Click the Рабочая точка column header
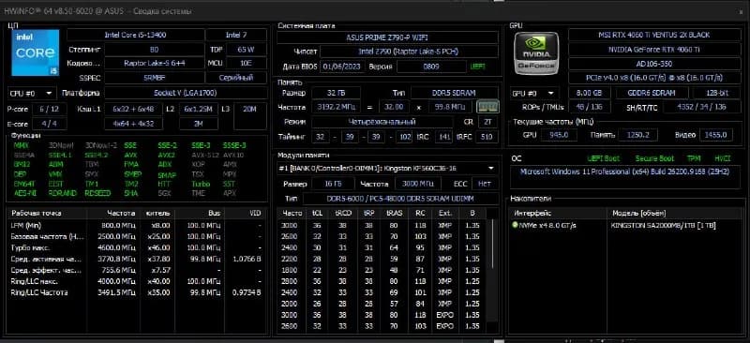This screenshot has height=343, width=750. [x=47, y=214]
